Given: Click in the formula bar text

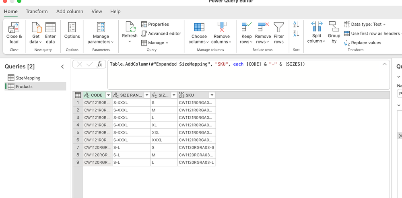Looking at the screenshot, I should click(207, 64).
